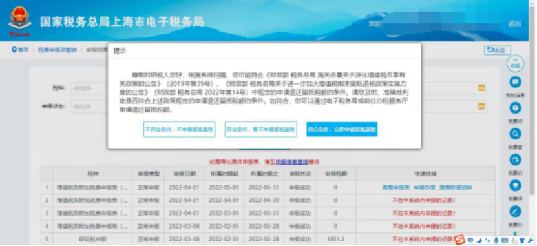This screenshot has width=537, height=246.
Task: Click 2022-05-01 start date in row 1
Action: [225, 187]
